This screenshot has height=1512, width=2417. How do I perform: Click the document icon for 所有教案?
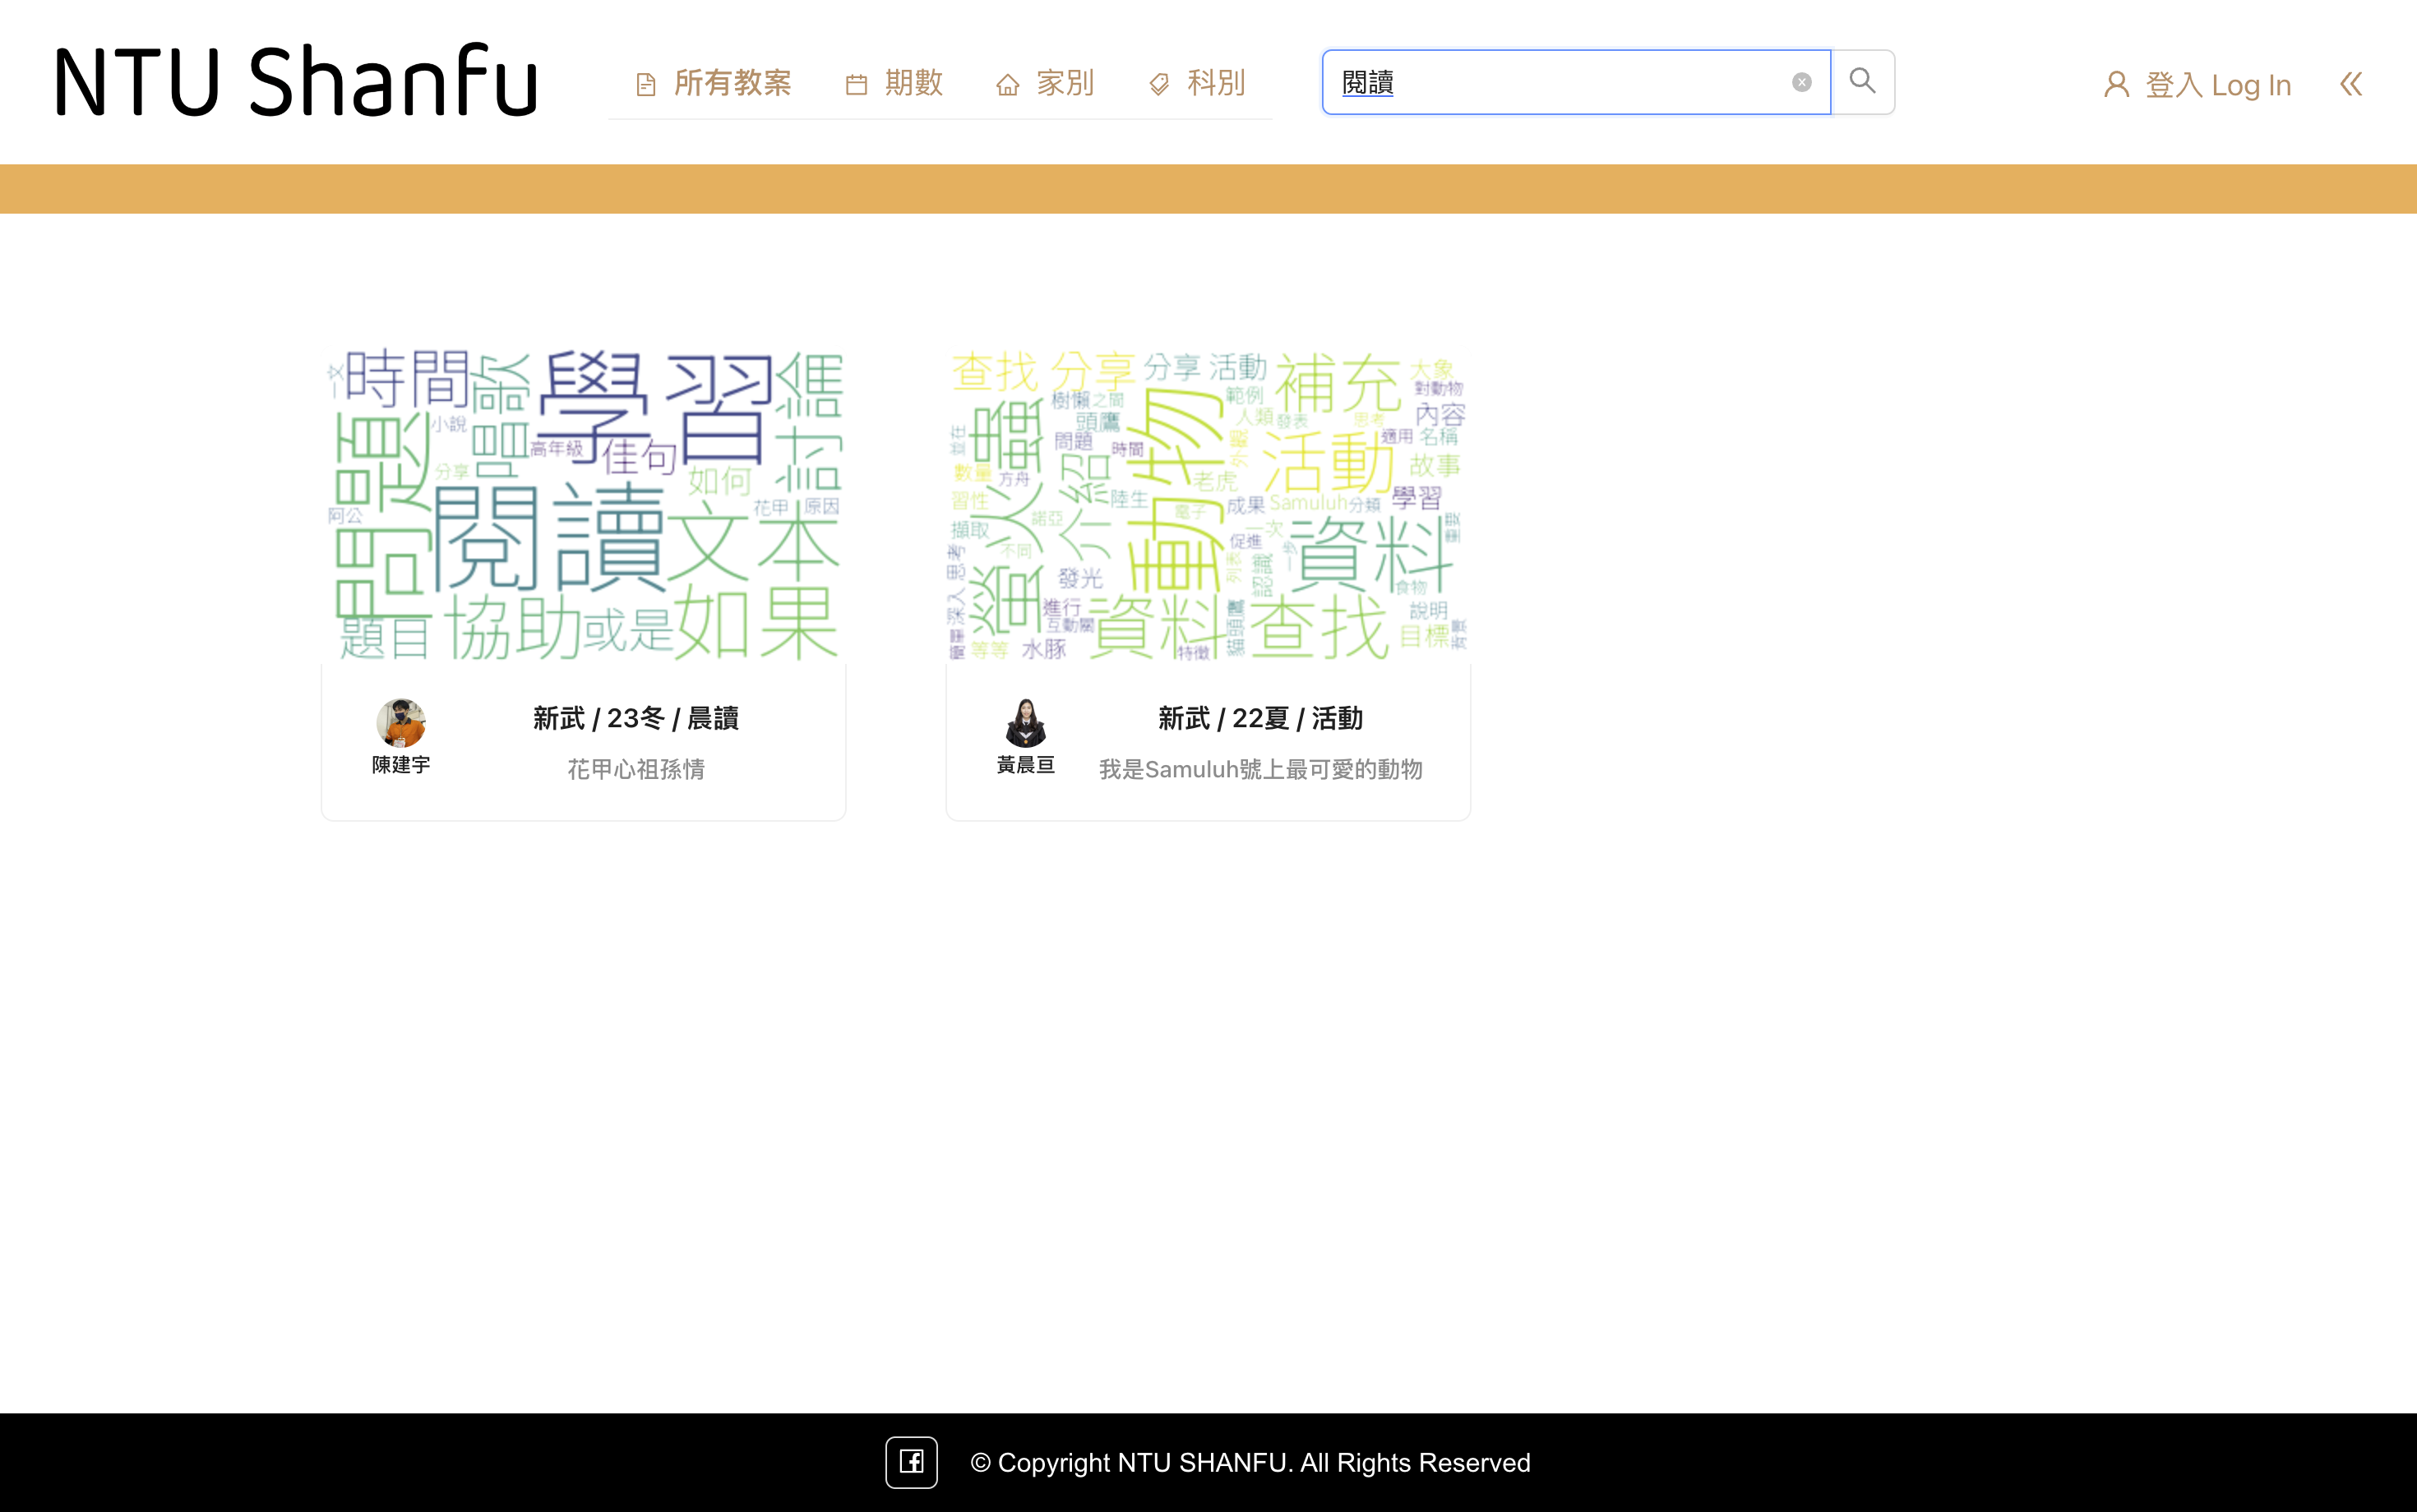(x=646, y=84)
